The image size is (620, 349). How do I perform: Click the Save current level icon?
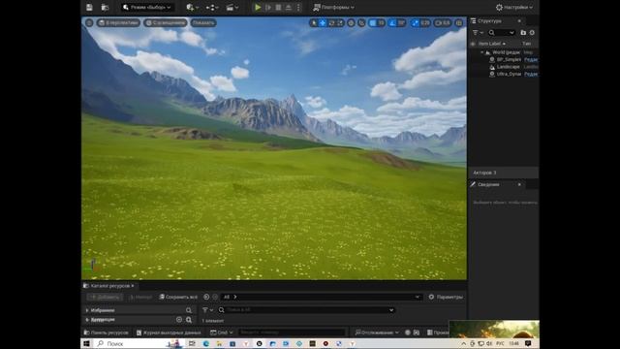coord(89,7)
